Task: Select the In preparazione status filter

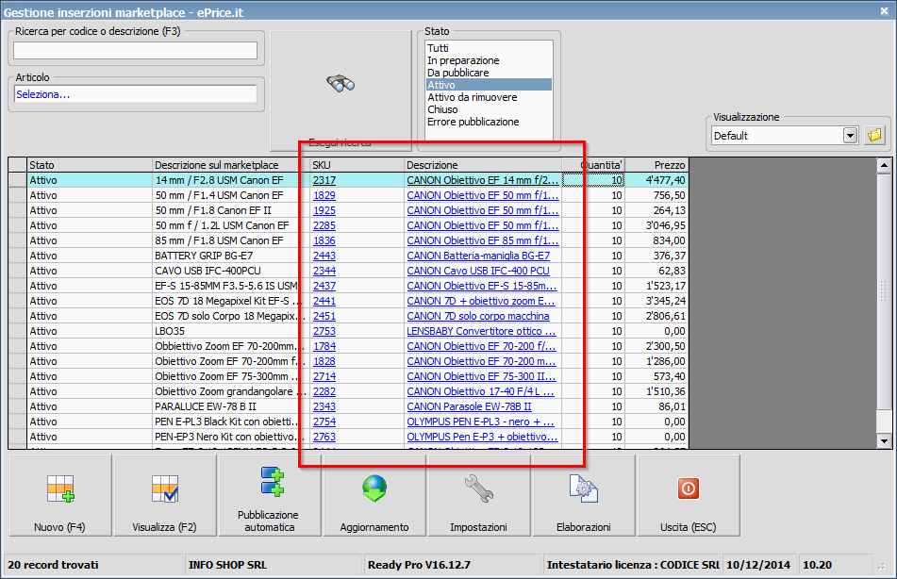Action: pos(463,60)
